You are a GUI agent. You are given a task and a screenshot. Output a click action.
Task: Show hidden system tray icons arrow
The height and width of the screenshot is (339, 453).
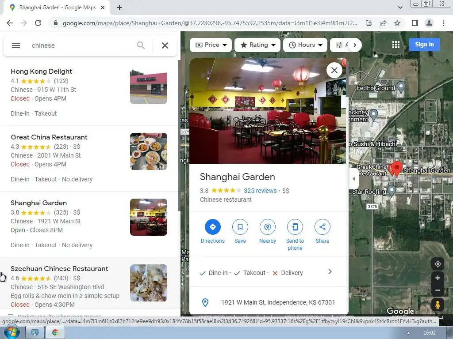point(408,333)
